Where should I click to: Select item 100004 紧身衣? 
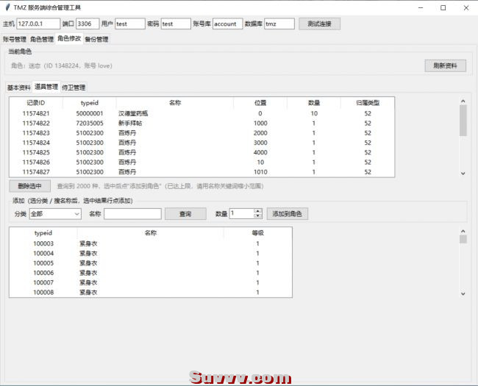pos(151,254)
